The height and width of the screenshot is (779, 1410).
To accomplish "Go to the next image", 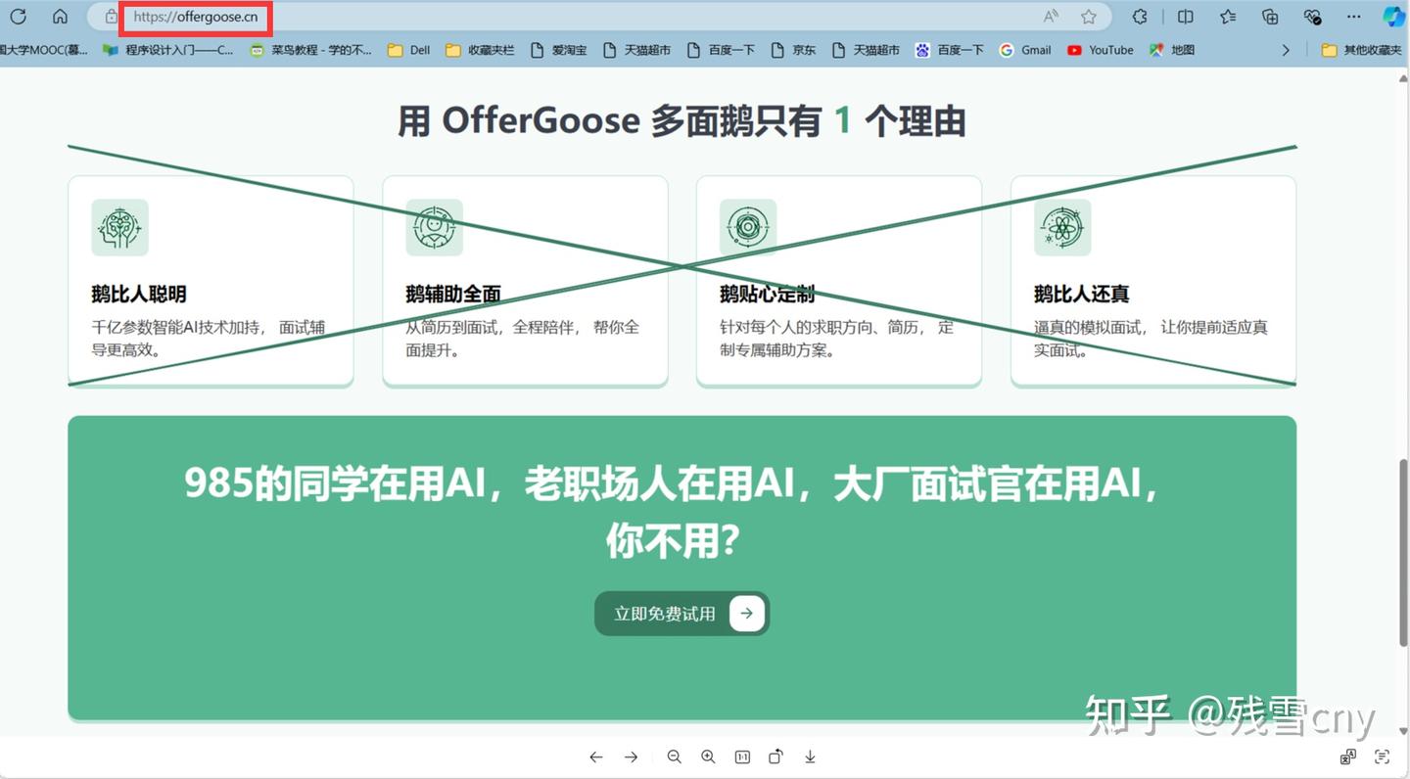I will (x=632, y=756).
